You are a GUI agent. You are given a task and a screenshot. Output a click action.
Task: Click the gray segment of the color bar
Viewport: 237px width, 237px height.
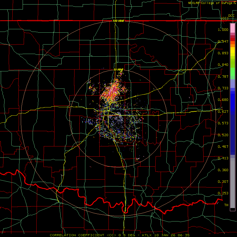tap(233, 183)
